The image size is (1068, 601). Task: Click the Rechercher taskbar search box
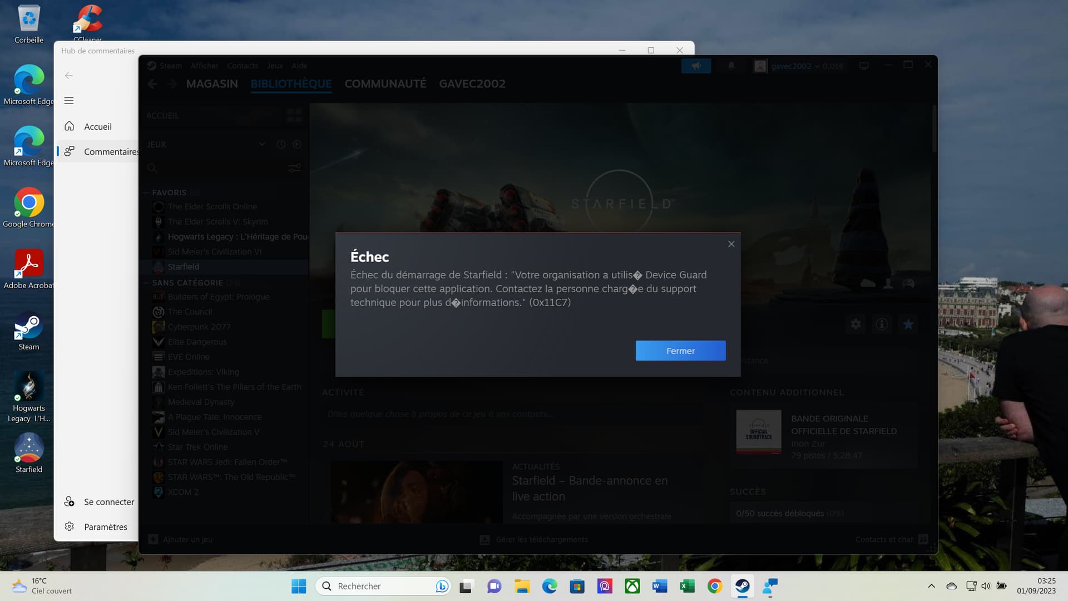[384, 586]
